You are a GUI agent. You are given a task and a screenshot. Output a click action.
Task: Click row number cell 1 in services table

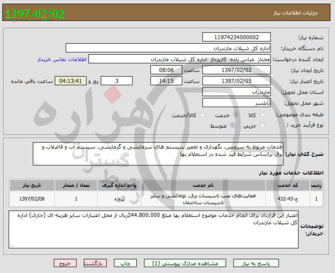[x=316, y=199]
